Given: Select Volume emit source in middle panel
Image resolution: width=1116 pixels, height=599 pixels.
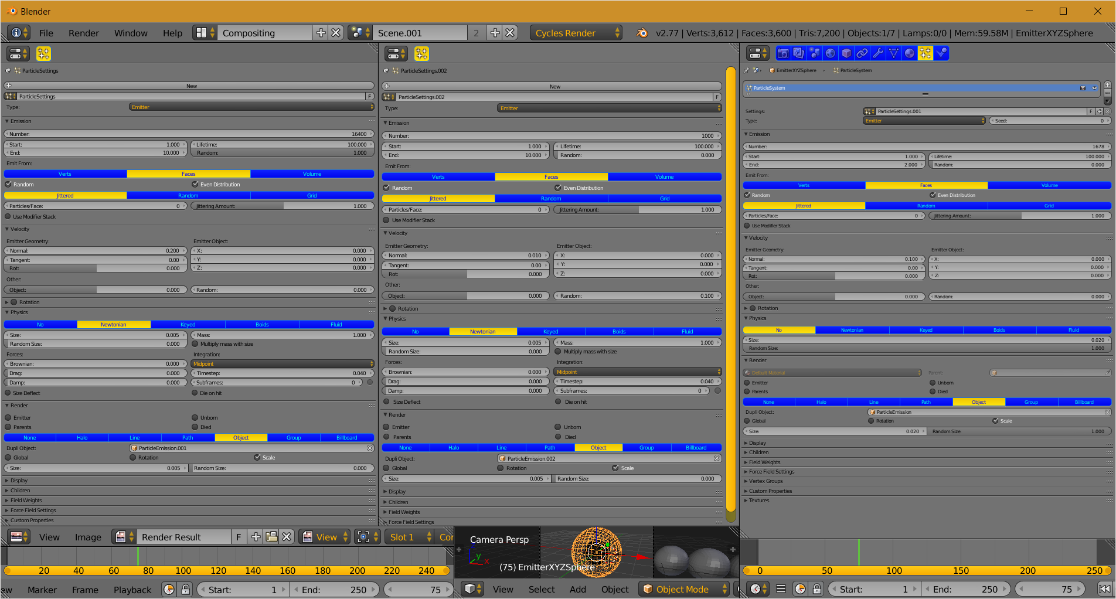Looking at the screenshot, I should (665, 177).
